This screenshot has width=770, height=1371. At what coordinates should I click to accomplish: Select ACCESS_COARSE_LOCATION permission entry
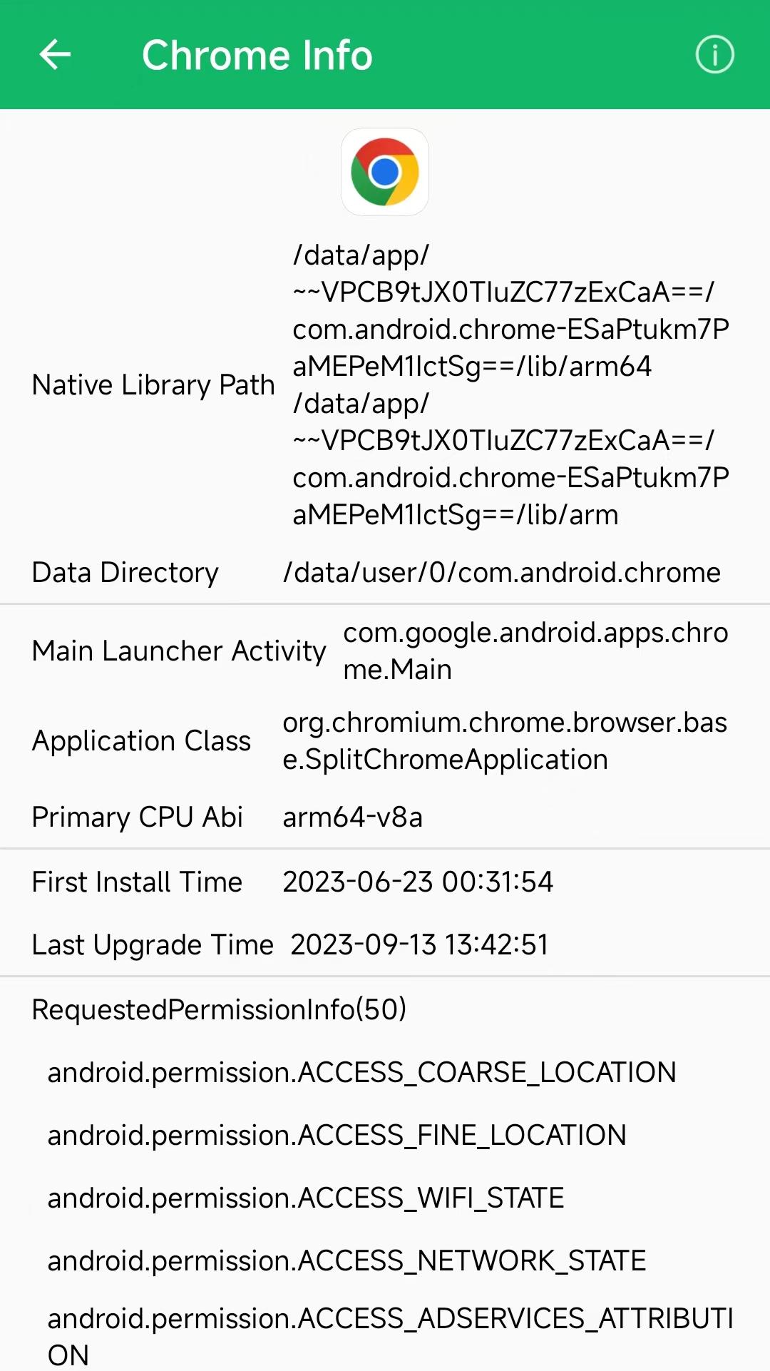361,1073
